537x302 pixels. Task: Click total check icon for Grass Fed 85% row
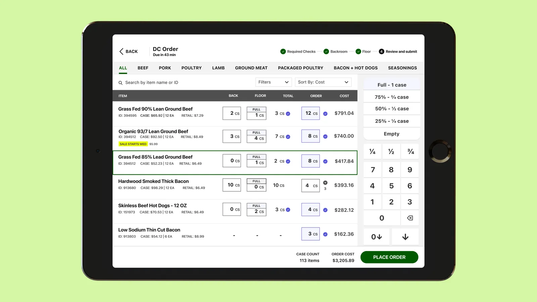(x=288, y=161)
